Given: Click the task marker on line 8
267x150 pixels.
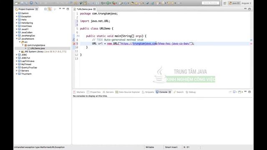Looking at the screenshot, I should tap(74, 40).
